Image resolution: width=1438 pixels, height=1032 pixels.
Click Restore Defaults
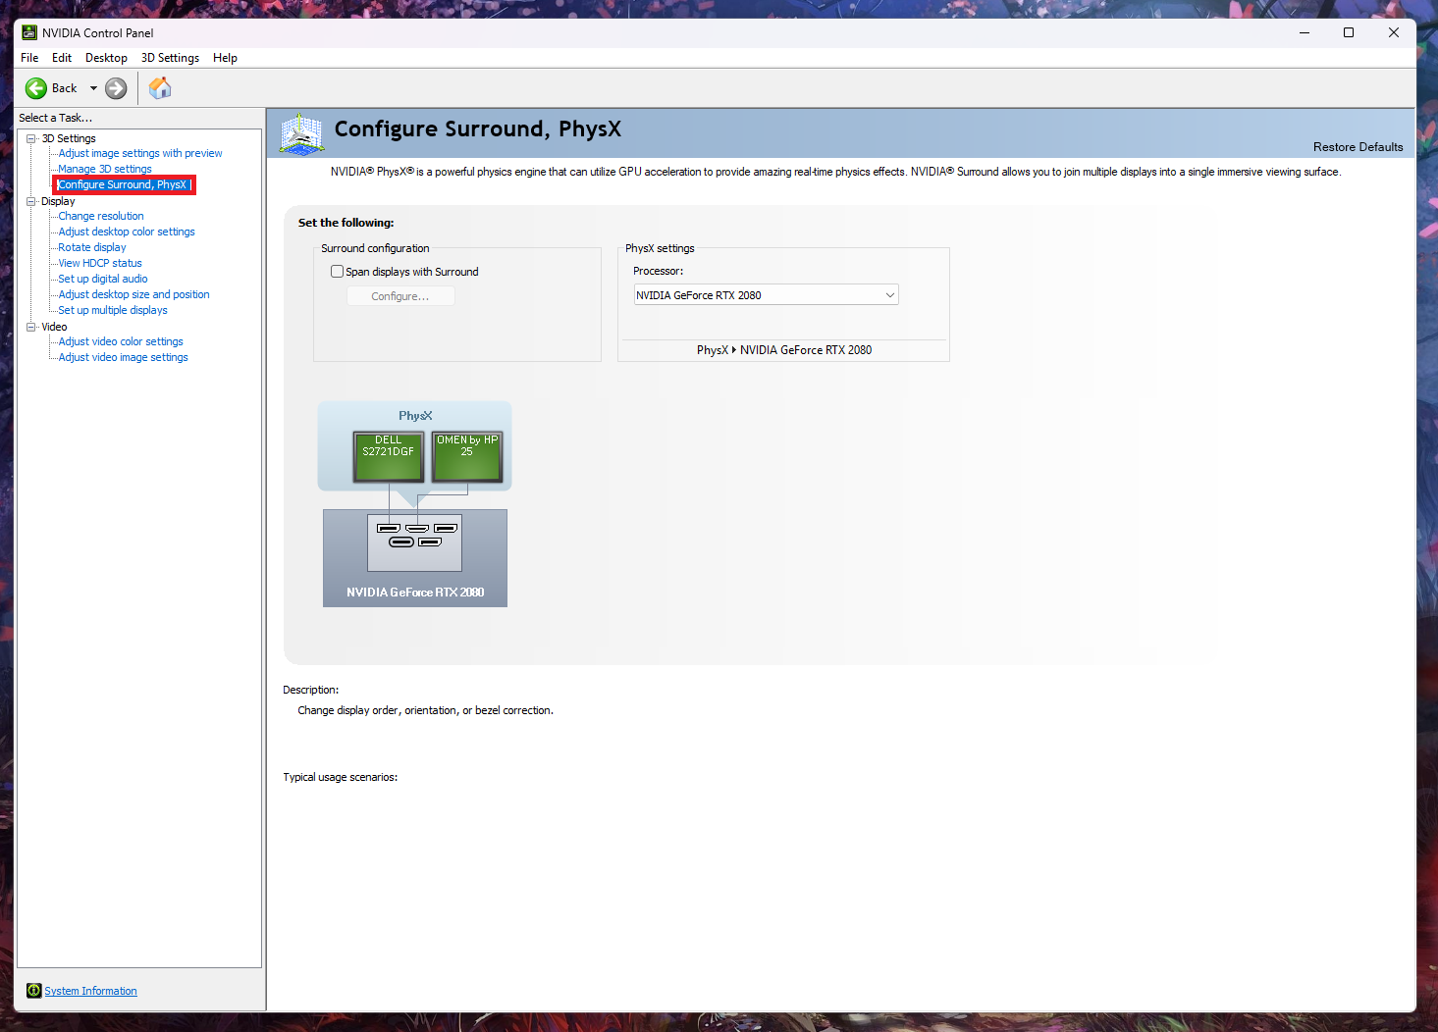point(1358,147)
